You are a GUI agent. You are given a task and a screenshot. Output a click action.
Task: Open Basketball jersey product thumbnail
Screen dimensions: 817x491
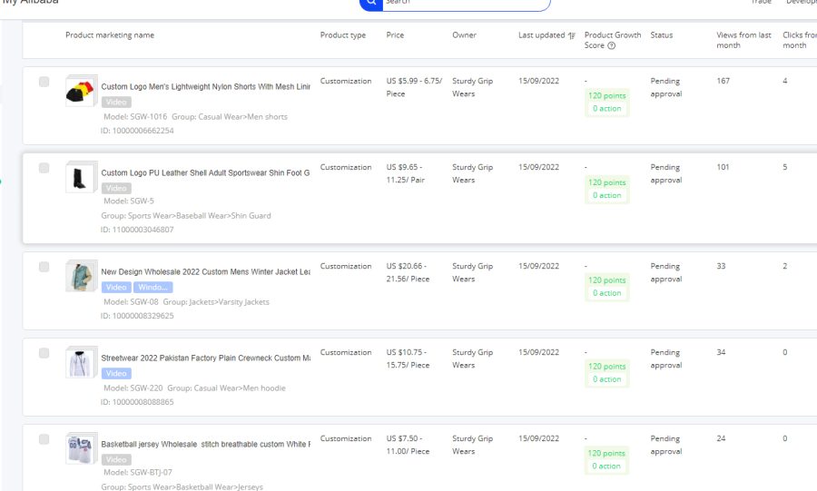pos(81,448)
